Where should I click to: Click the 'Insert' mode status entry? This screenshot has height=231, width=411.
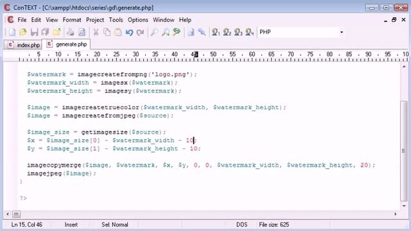click(71, 225)
